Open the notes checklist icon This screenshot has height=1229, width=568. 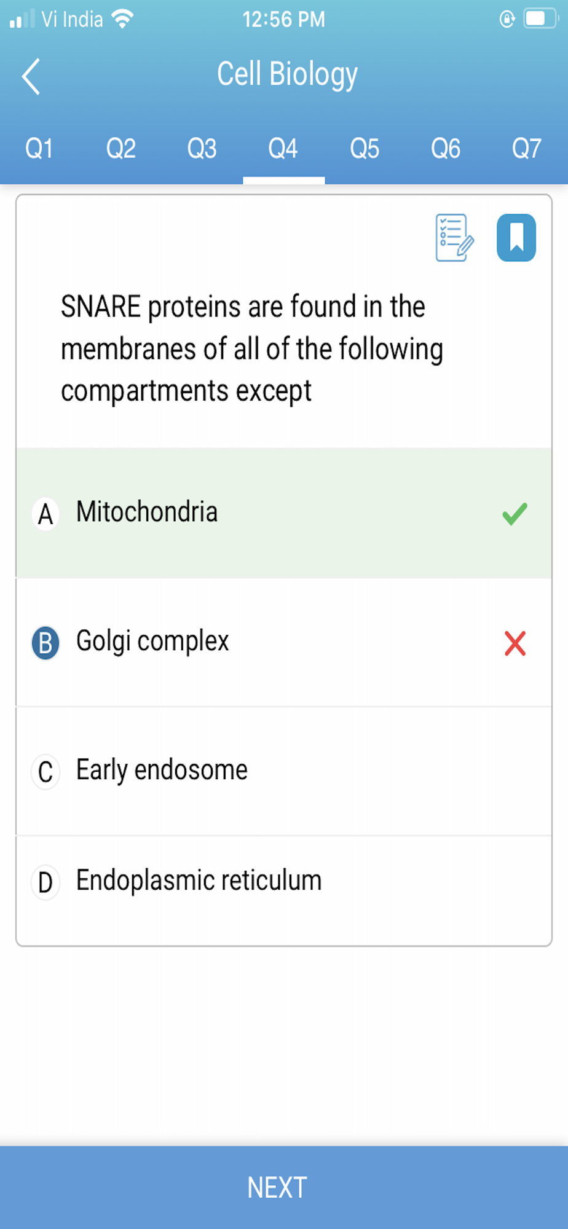[454, 238]
